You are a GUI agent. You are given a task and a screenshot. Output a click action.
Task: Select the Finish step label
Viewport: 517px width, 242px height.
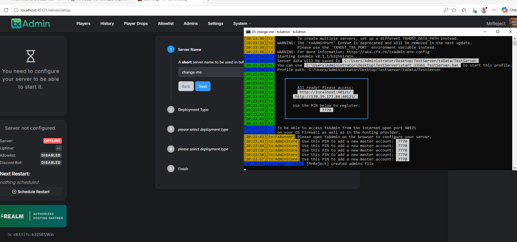click(x=183, y=169)
